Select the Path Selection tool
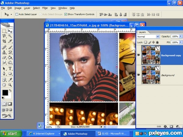183x137 pixels. (4, 68)
